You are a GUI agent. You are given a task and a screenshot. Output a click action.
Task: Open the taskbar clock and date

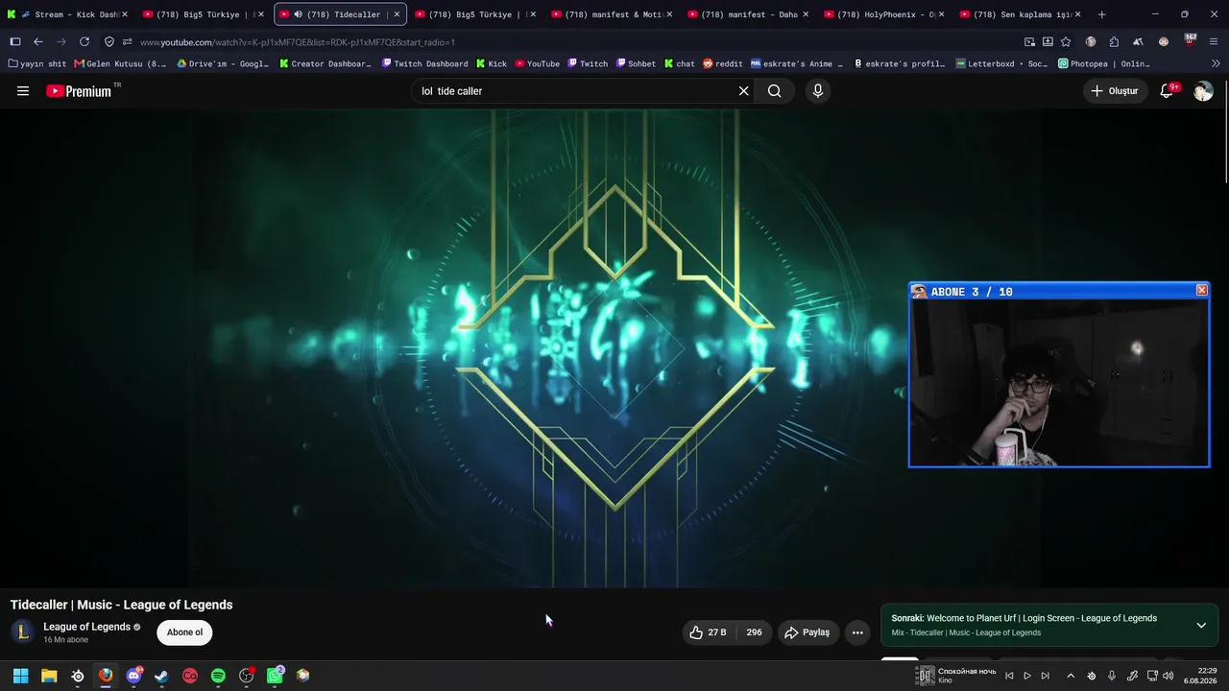click(1201, 676)
